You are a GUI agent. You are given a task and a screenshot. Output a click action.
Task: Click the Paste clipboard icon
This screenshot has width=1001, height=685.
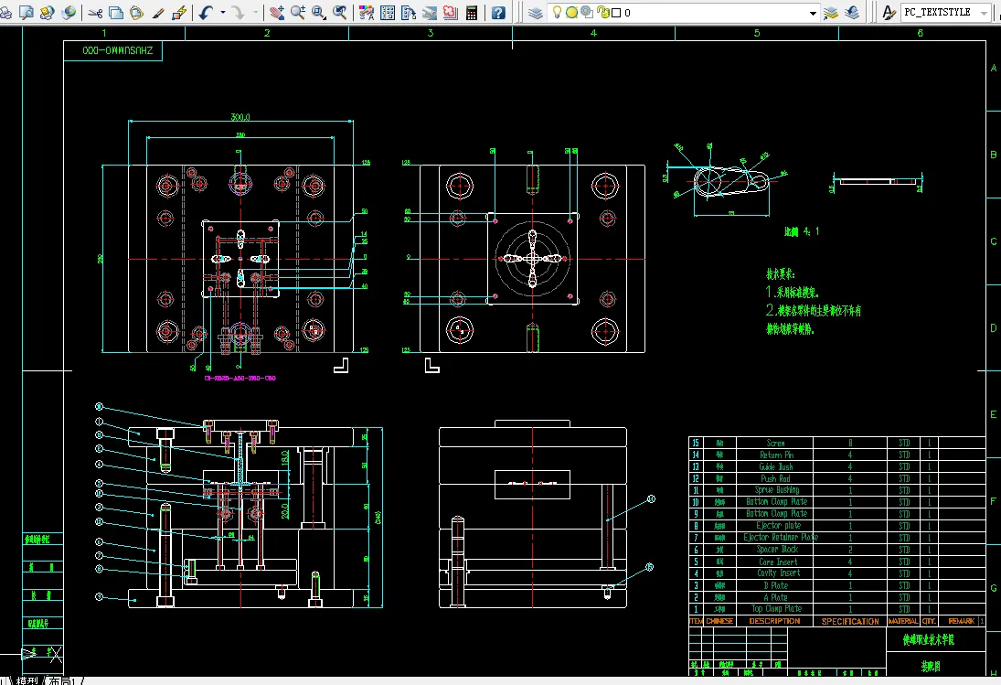coord(136,12)
